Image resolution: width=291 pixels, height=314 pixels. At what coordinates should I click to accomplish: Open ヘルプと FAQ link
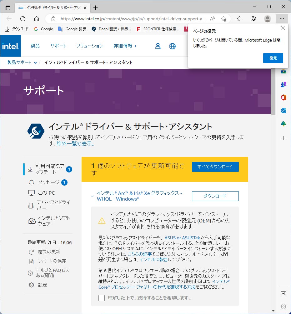pyautogui.click(x=49, y=273)
